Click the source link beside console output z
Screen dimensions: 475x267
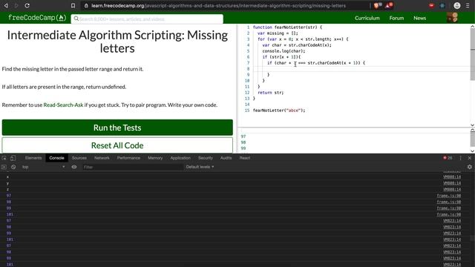452,190
